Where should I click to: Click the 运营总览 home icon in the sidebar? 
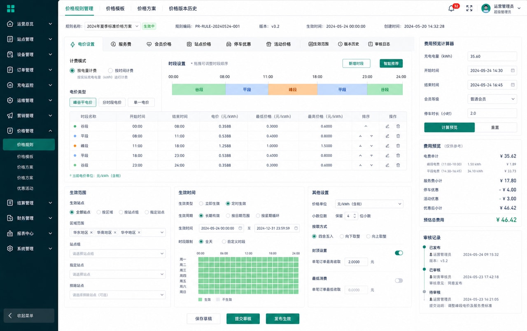coord(11,24)
